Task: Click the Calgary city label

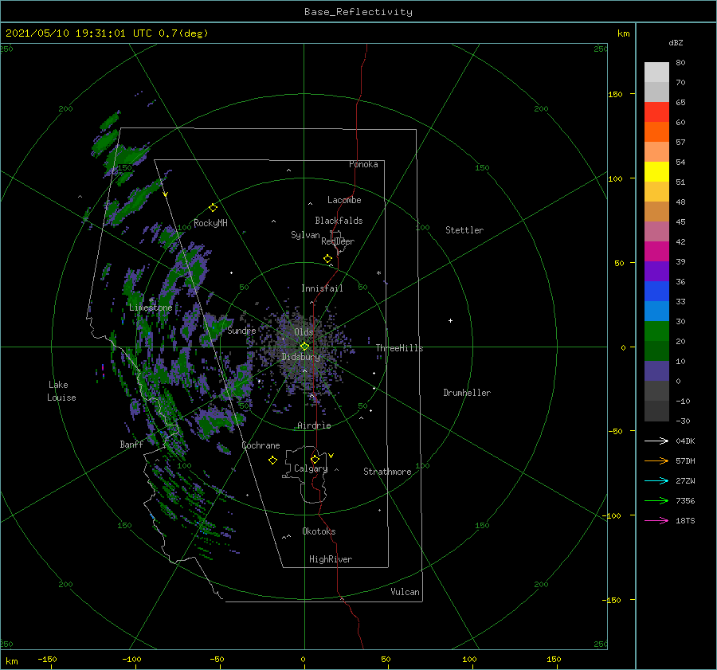Action: click(311, 468)
